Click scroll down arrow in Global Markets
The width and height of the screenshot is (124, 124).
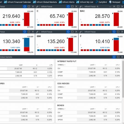123,123
